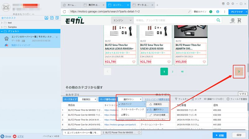Viewport: 249px width, 139px height.
Task: Switch to the ホーム tab
Action: point(71,5)
